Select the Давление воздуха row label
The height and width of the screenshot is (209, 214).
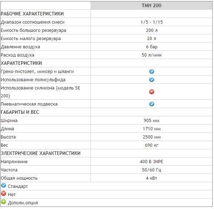coord(20,47)
